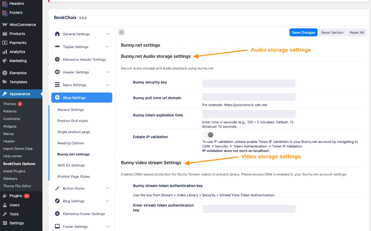Click the layout icon above Bunny.net settings
The height and width of the screenshot is (231, 371).
click(x=121, y=32)
